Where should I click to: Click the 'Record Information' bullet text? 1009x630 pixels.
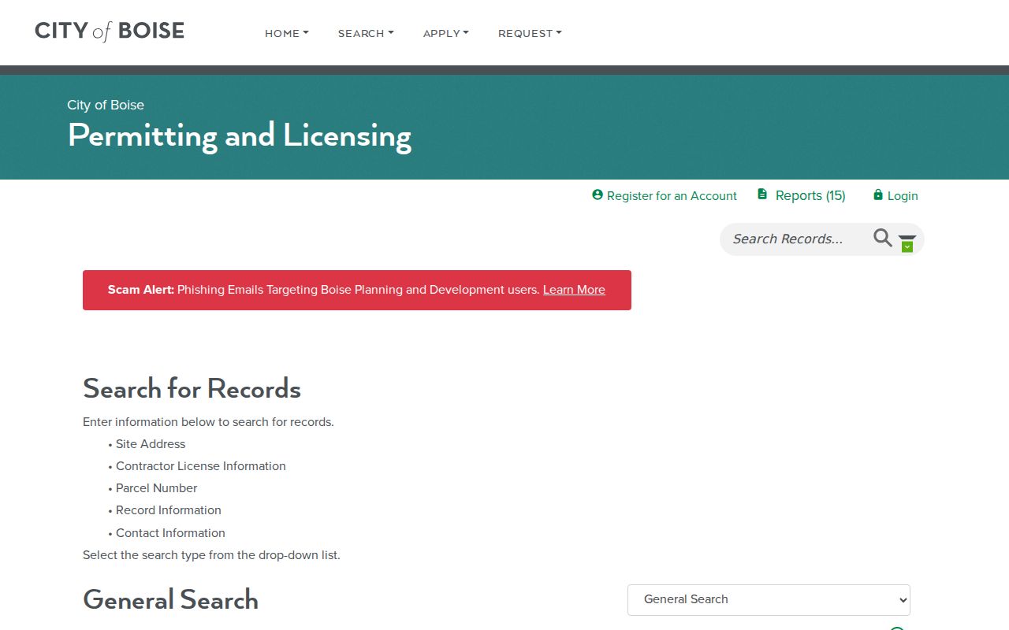pyautogui.click(x=169, y=510)
